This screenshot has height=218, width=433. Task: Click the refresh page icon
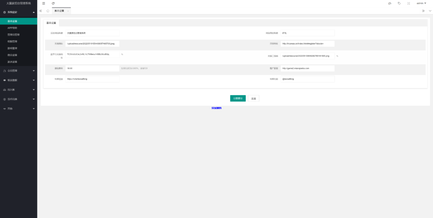tap(53, 3)
